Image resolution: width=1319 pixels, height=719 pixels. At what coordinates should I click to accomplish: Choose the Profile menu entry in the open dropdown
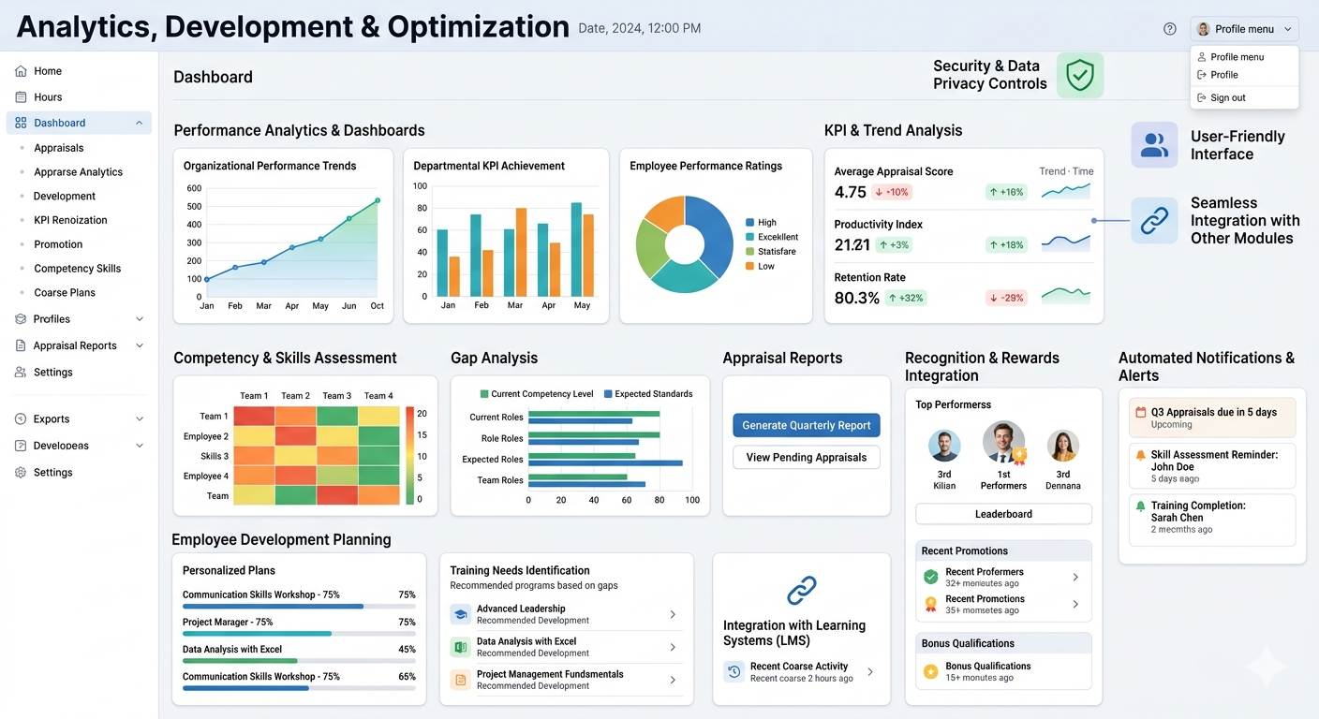(x=1244, y=57)
